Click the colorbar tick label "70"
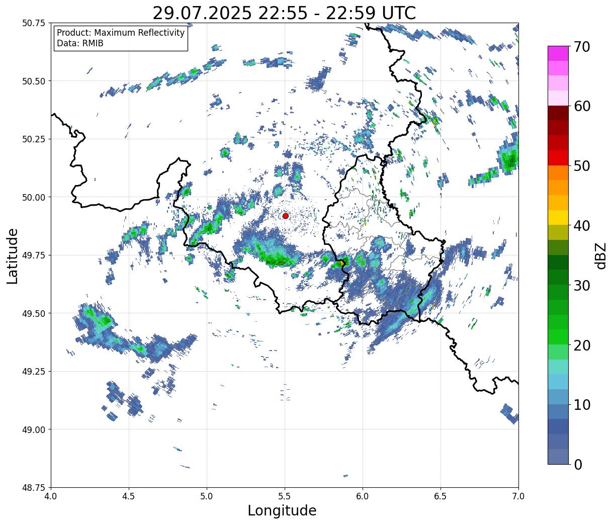Screen dimensions: 613x523 click(x=582, y=47)
